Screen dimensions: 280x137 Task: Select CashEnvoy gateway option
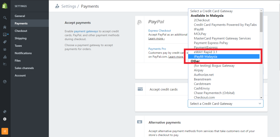click(x=224, y=88)
